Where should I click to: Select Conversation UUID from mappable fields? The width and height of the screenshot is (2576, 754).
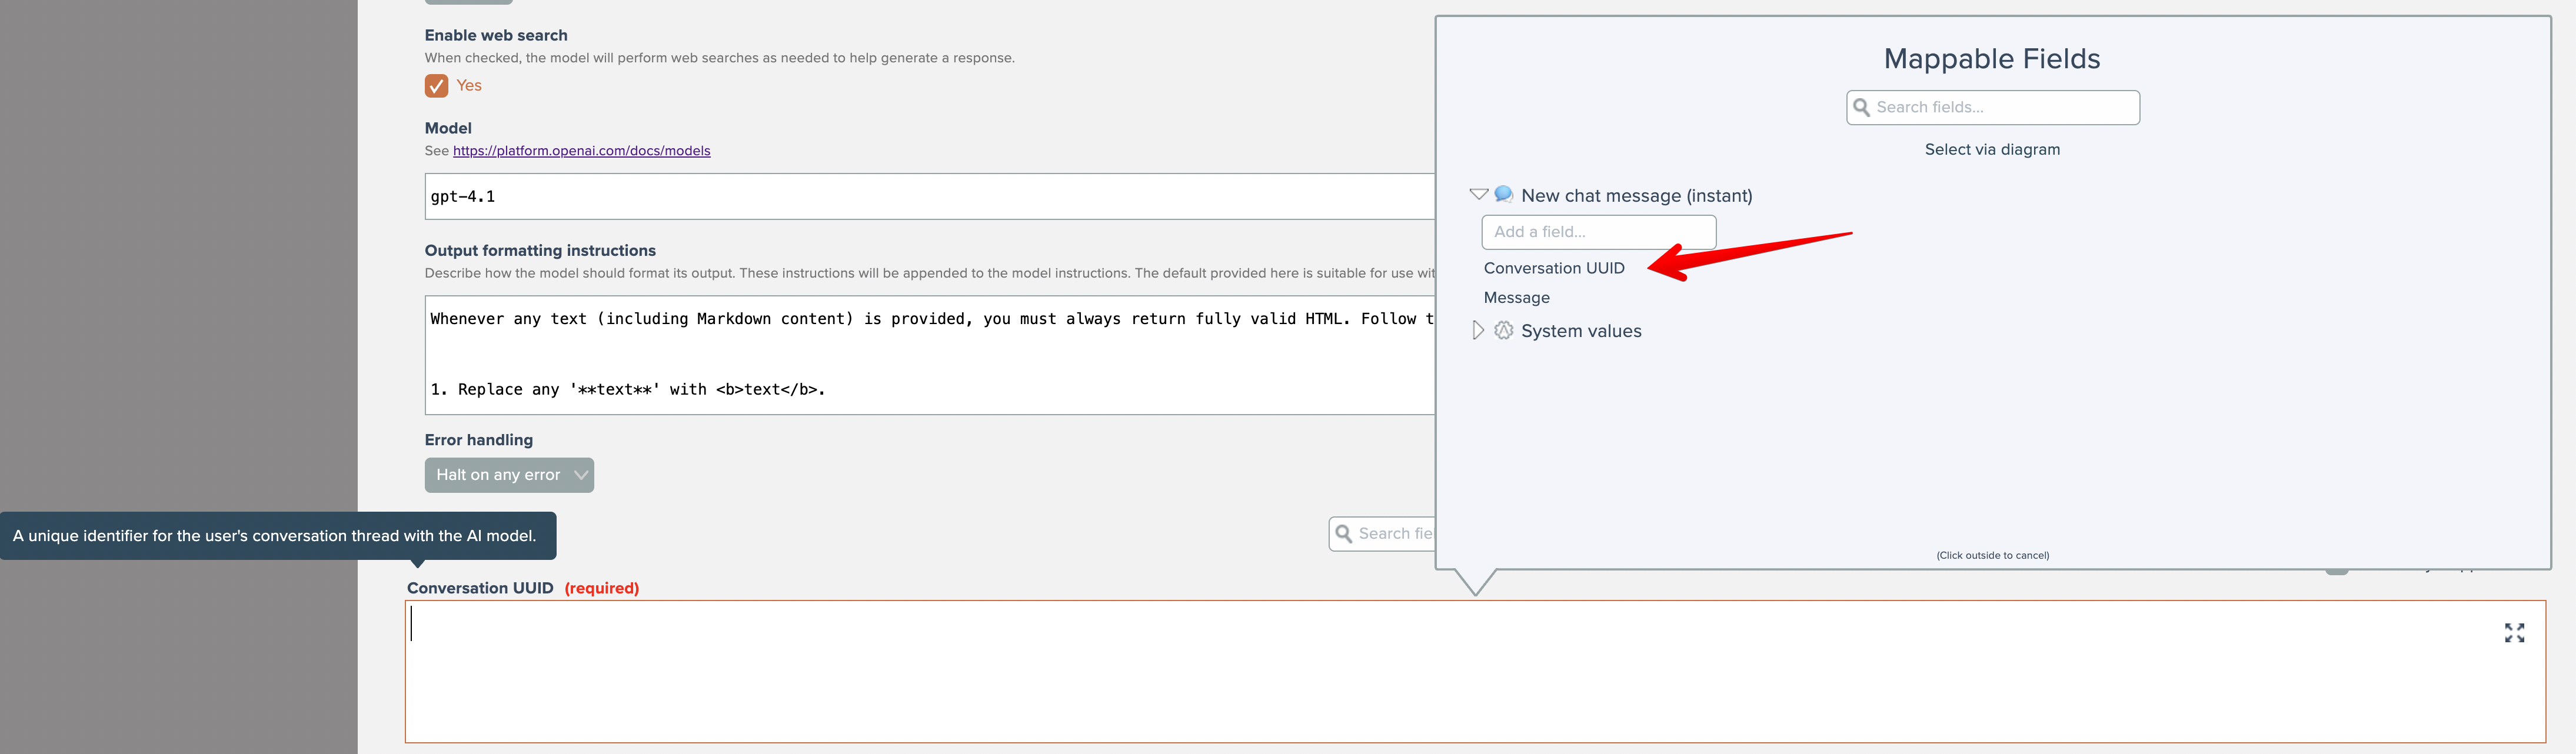pyautogui.click(x=1553, y=268)
